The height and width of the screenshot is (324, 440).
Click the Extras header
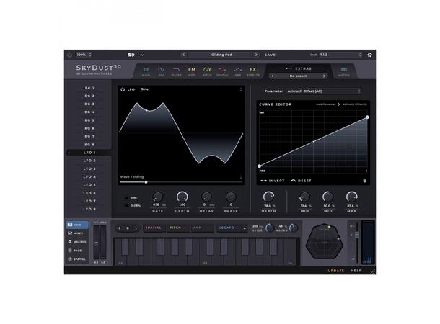[299, 68]
